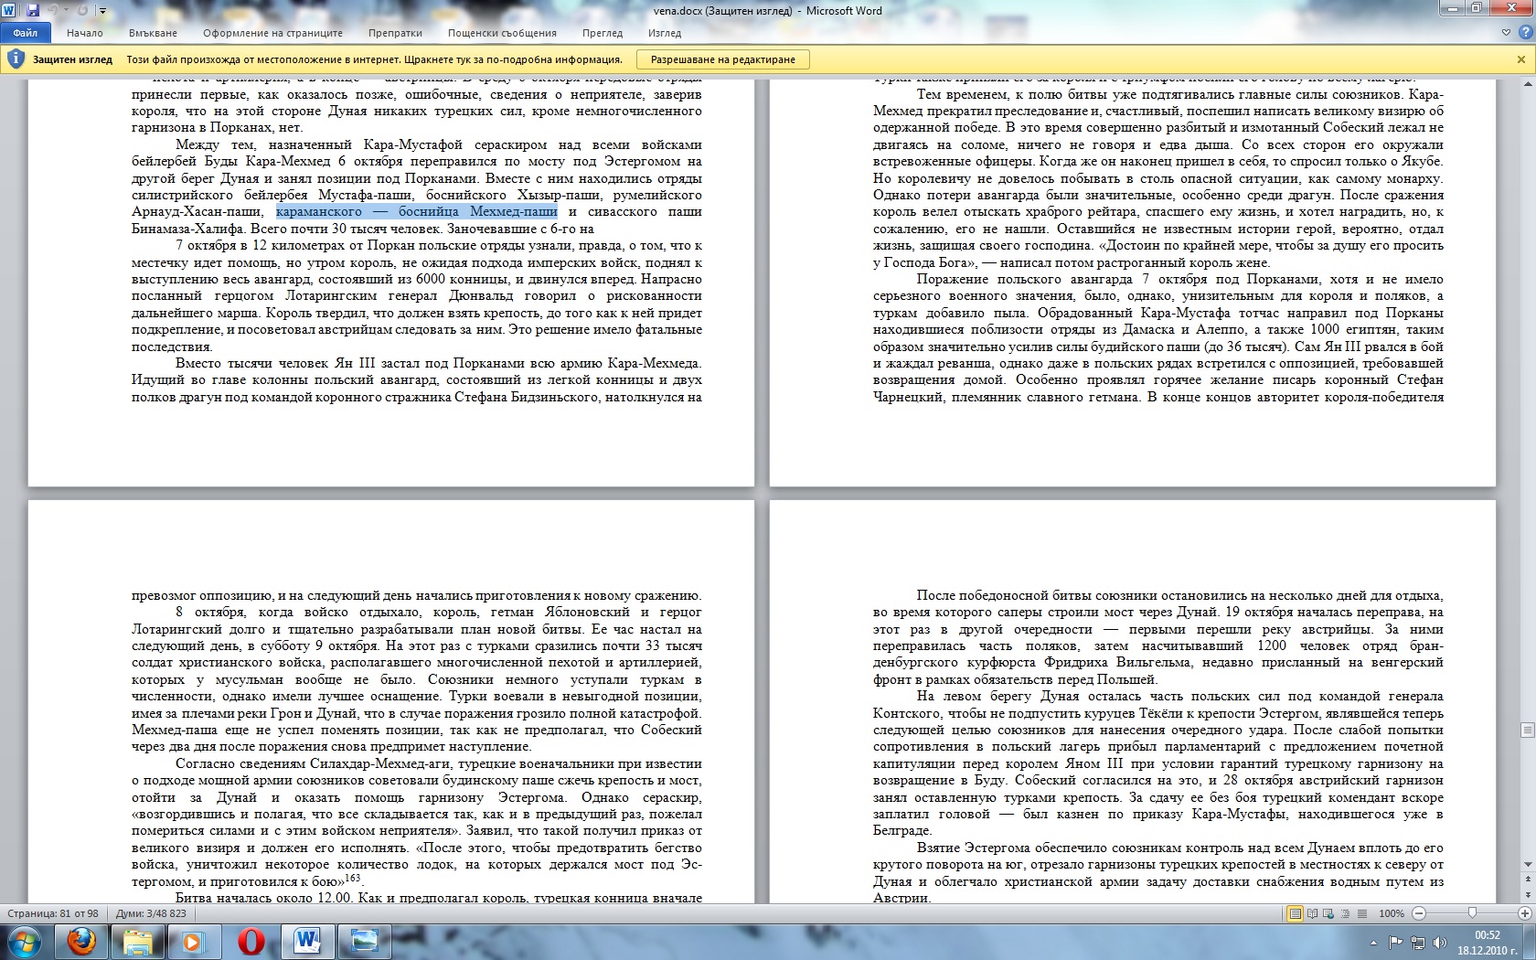Click the Save icon in Quick Access Toolbar

[x=33, y=11]
